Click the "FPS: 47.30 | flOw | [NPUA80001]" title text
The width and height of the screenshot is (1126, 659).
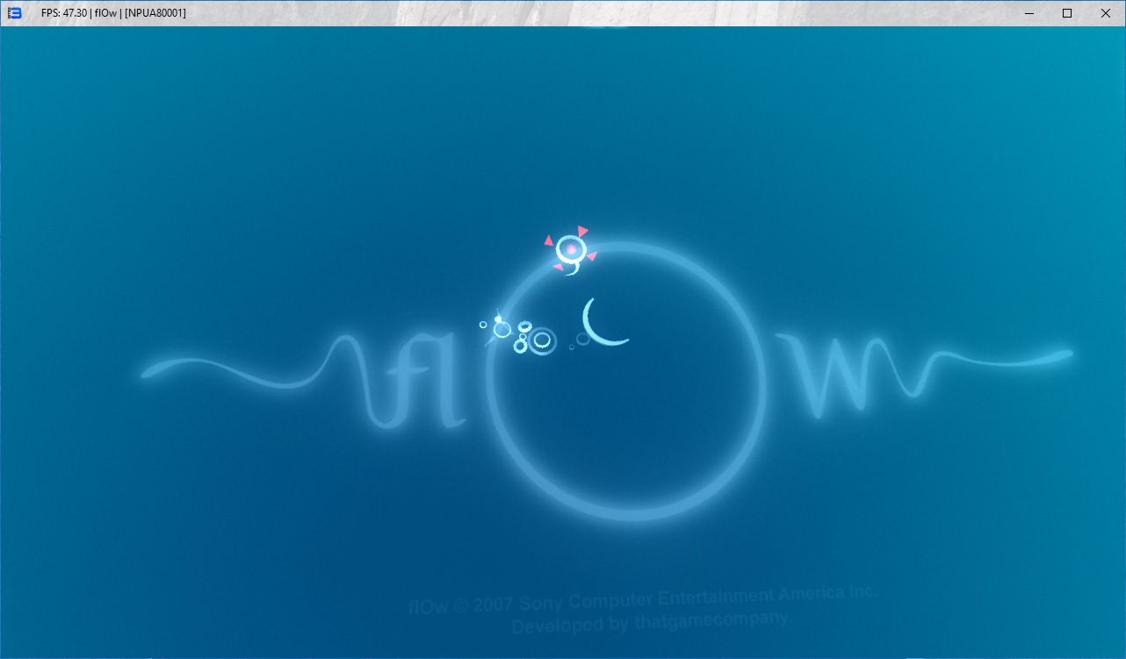click(x=113, y=13)
